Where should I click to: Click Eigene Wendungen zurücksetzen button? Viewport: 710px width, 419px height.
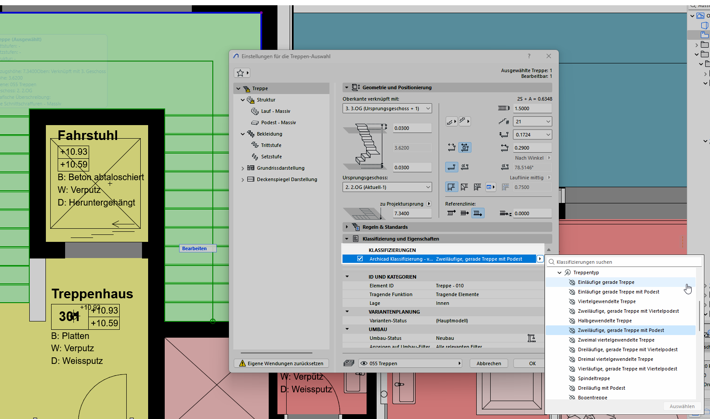(281, 363)
